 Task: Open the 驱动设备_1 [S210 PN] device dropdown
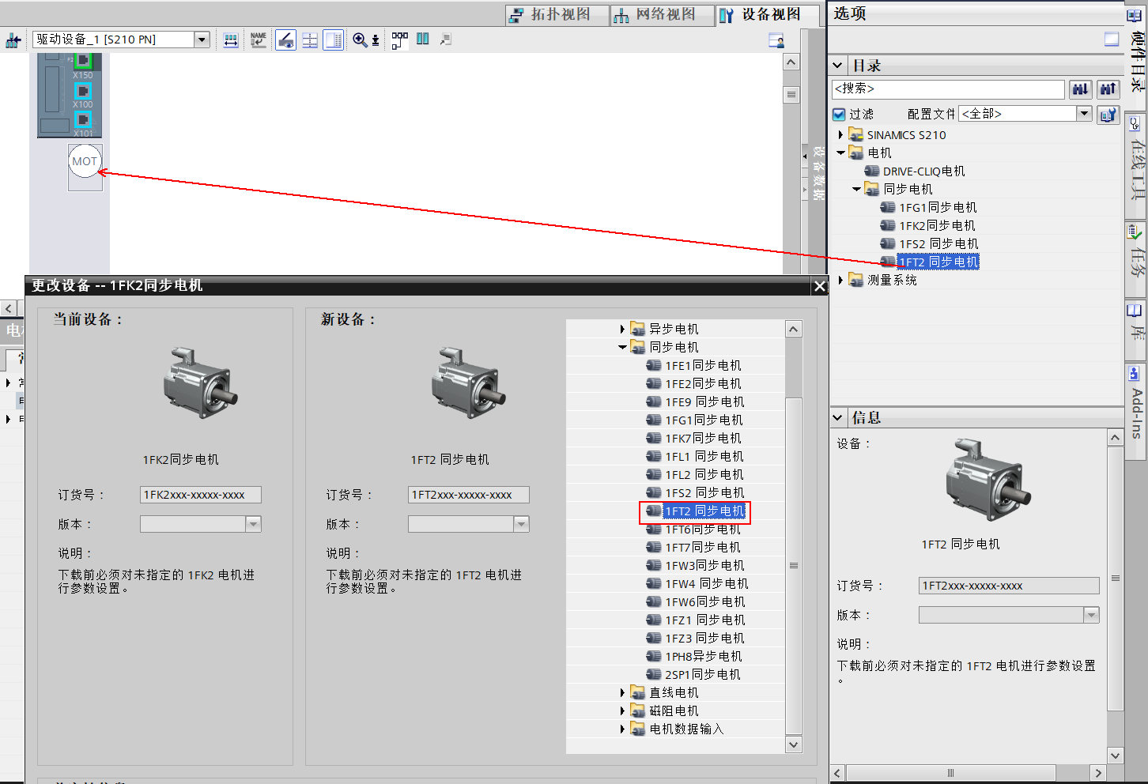click(x=202, y=39)
